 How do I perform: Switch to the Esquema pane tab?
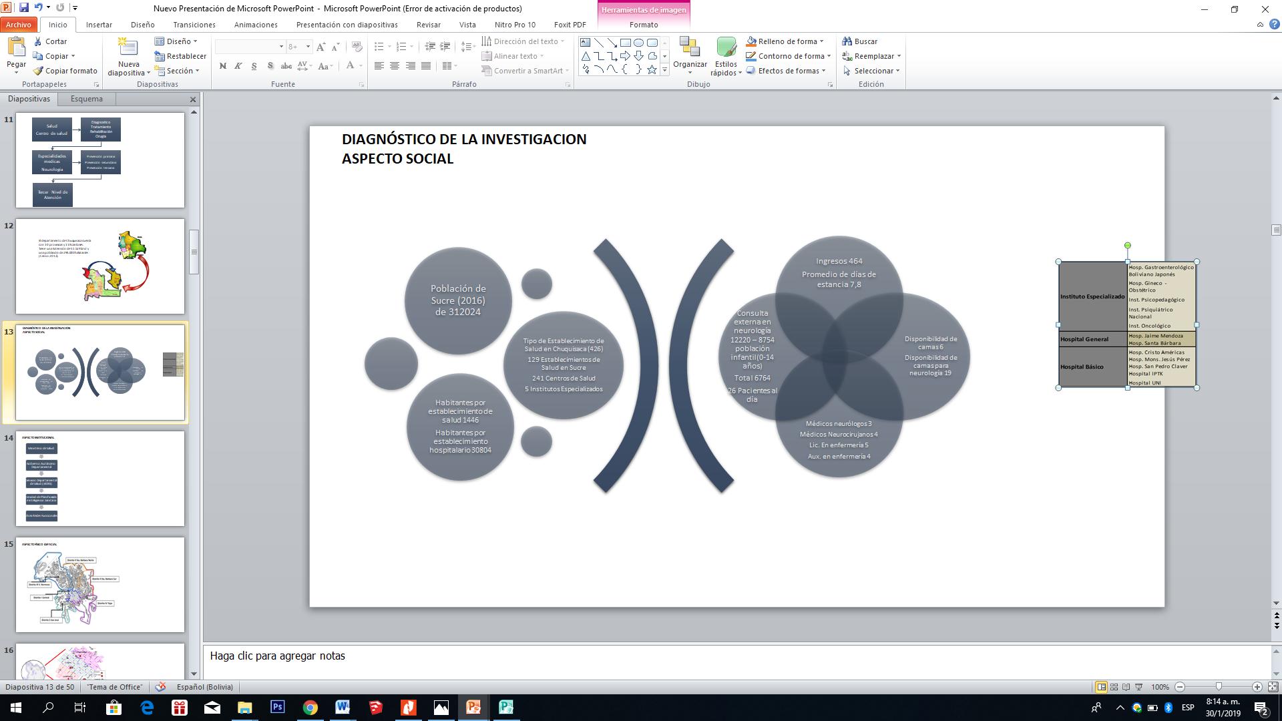[x=87, y=99]
